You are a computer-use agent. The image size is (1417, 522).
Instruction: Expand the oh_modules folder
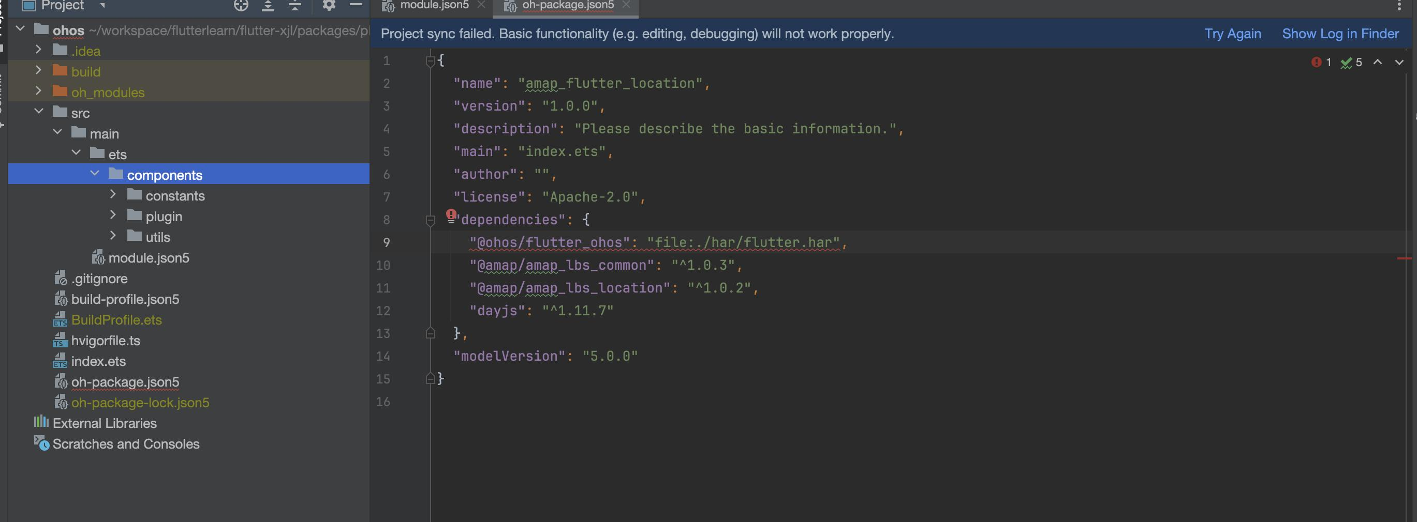[x=38, y=90]
